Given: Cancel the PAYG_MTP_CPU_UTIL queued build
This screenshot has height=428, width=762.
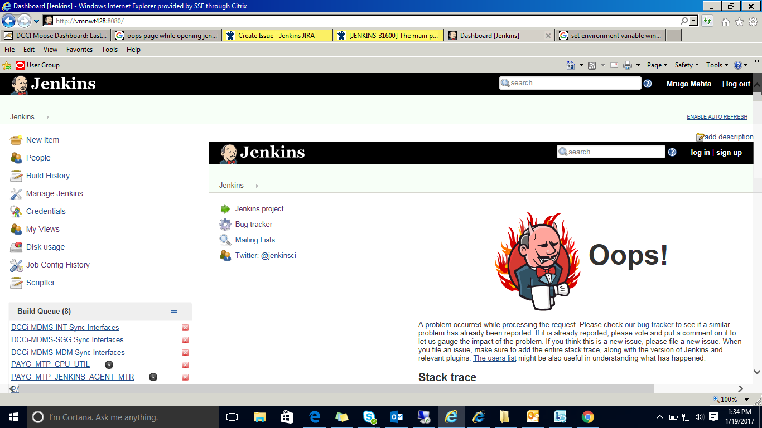Looking at the screenshot, I should 185,365.
